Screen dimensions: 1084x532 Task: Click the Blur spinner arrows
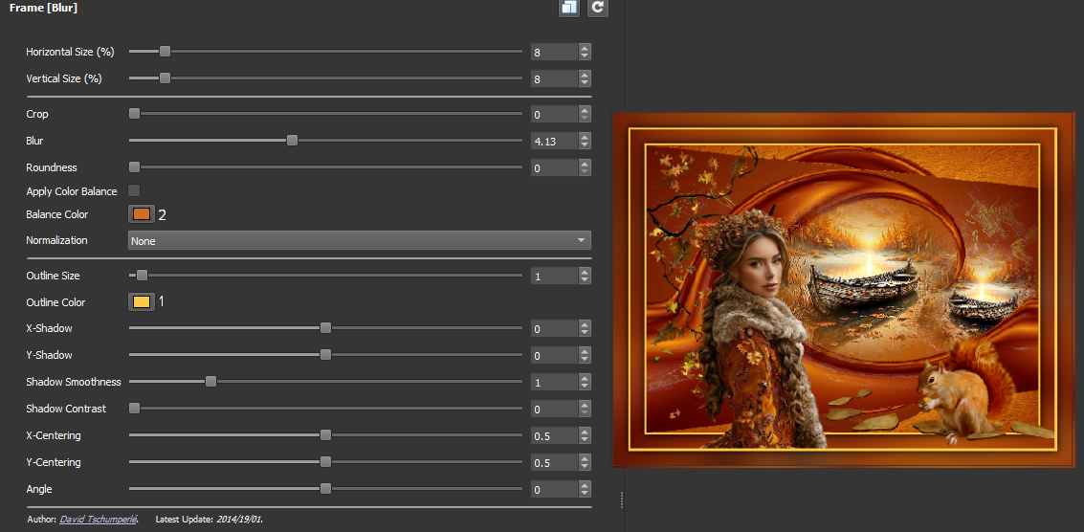[585, 141]
